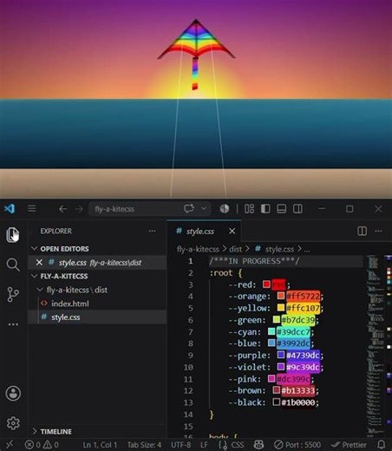Click the breadcrumb trailing ellipsis
This screenshot has height=451, width=392.
pos(307,251)
